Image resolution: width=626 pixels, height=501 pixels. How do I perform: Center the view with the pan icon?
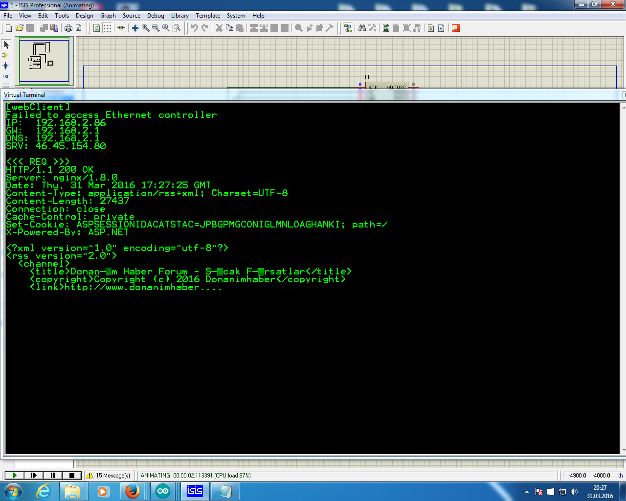tap(135, 28)
